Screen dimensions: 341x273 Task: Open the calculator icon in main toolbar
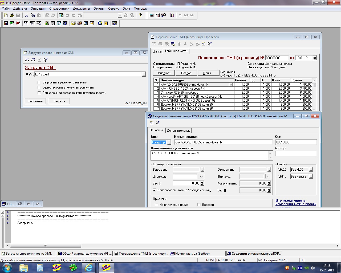click(x=151, y=15)
